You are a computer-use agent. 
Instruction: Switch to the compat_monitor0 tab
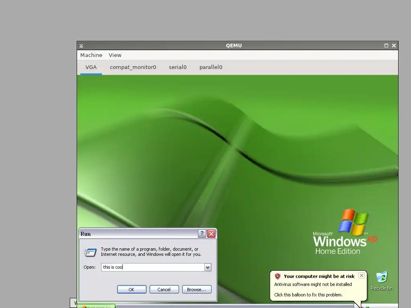133,67
